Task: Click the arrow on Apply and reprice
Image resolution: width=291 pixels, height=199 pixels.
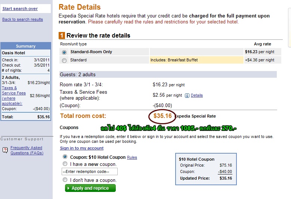Action: click(68, 188)
